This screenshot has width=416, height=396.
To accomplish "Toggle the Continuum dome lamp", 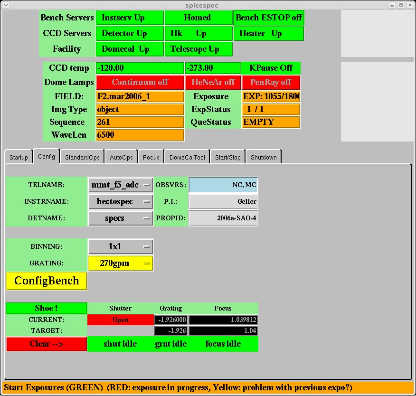I will pos(140,82).
